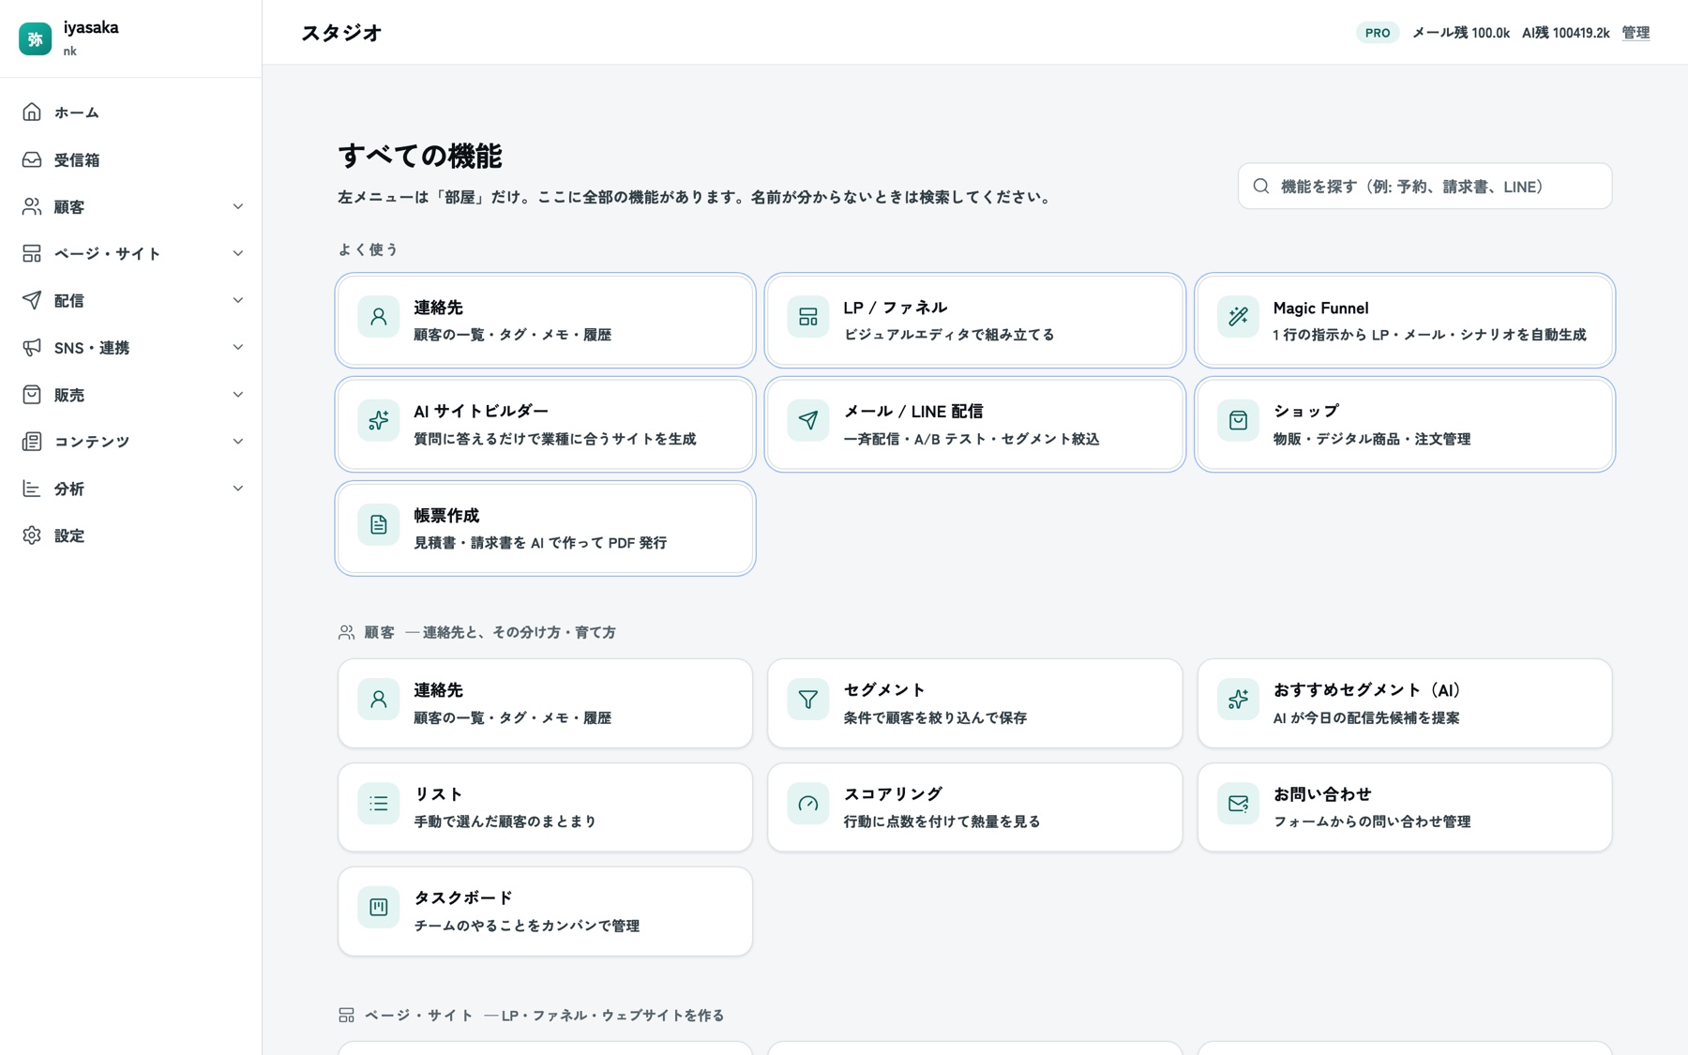Expand the 配信 sidebar chevron

pyautogui.click(x=237, y=300)
